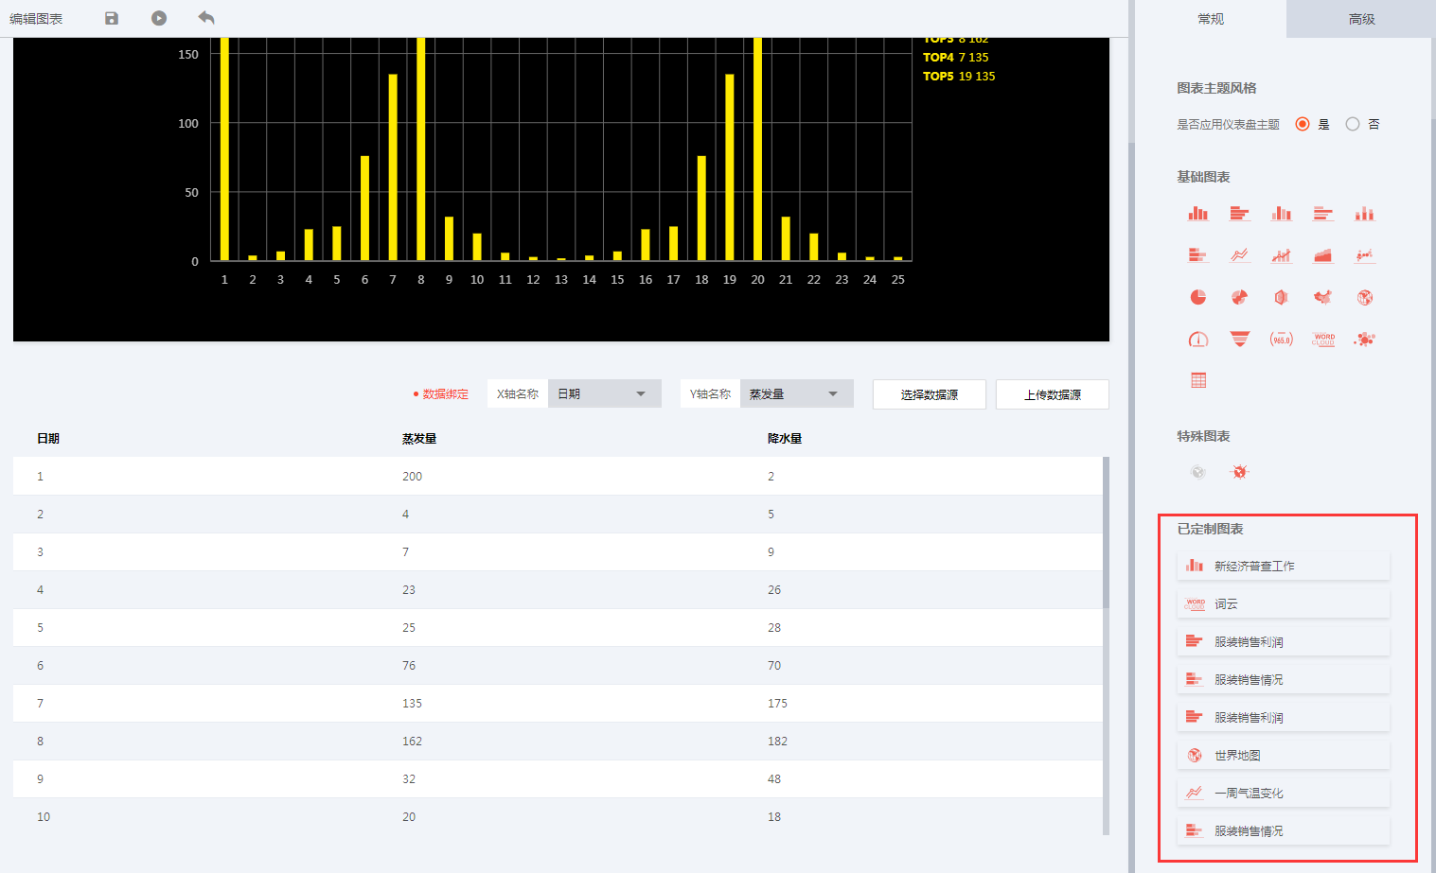Select the radar chart type

coord(1282,297)
